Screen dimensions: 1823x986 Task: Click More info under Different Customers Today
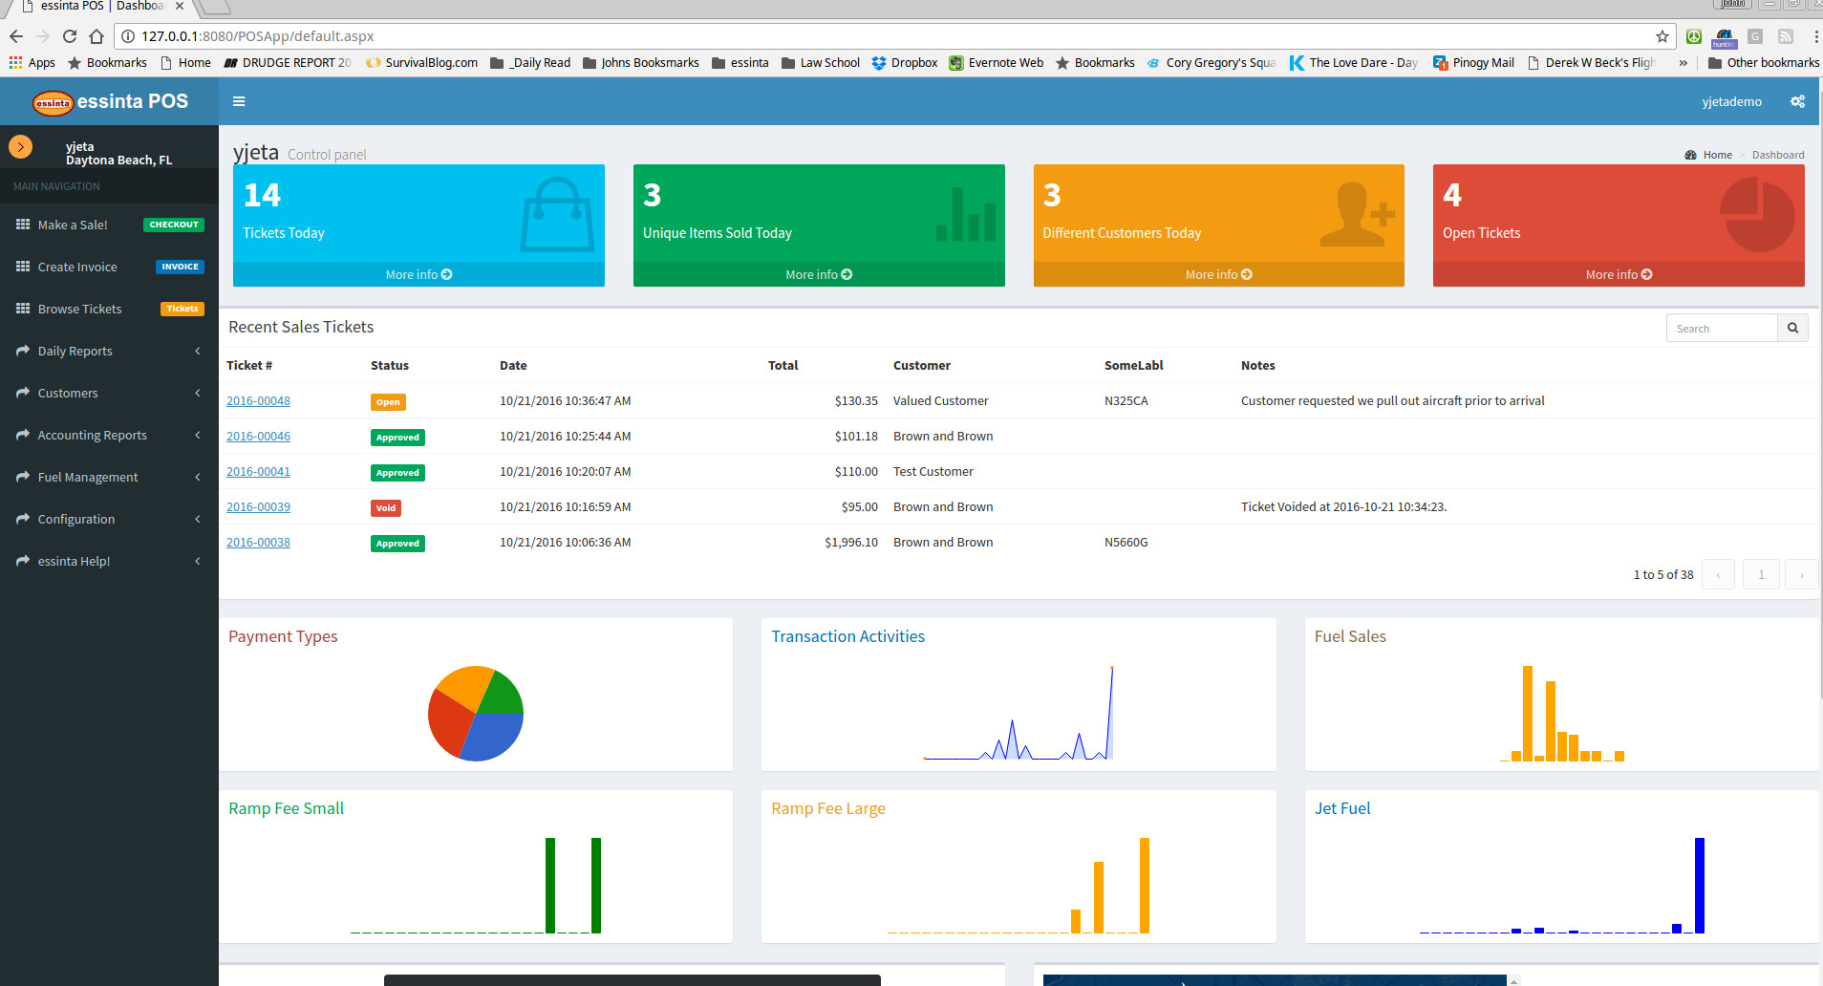coord(1218,274)
